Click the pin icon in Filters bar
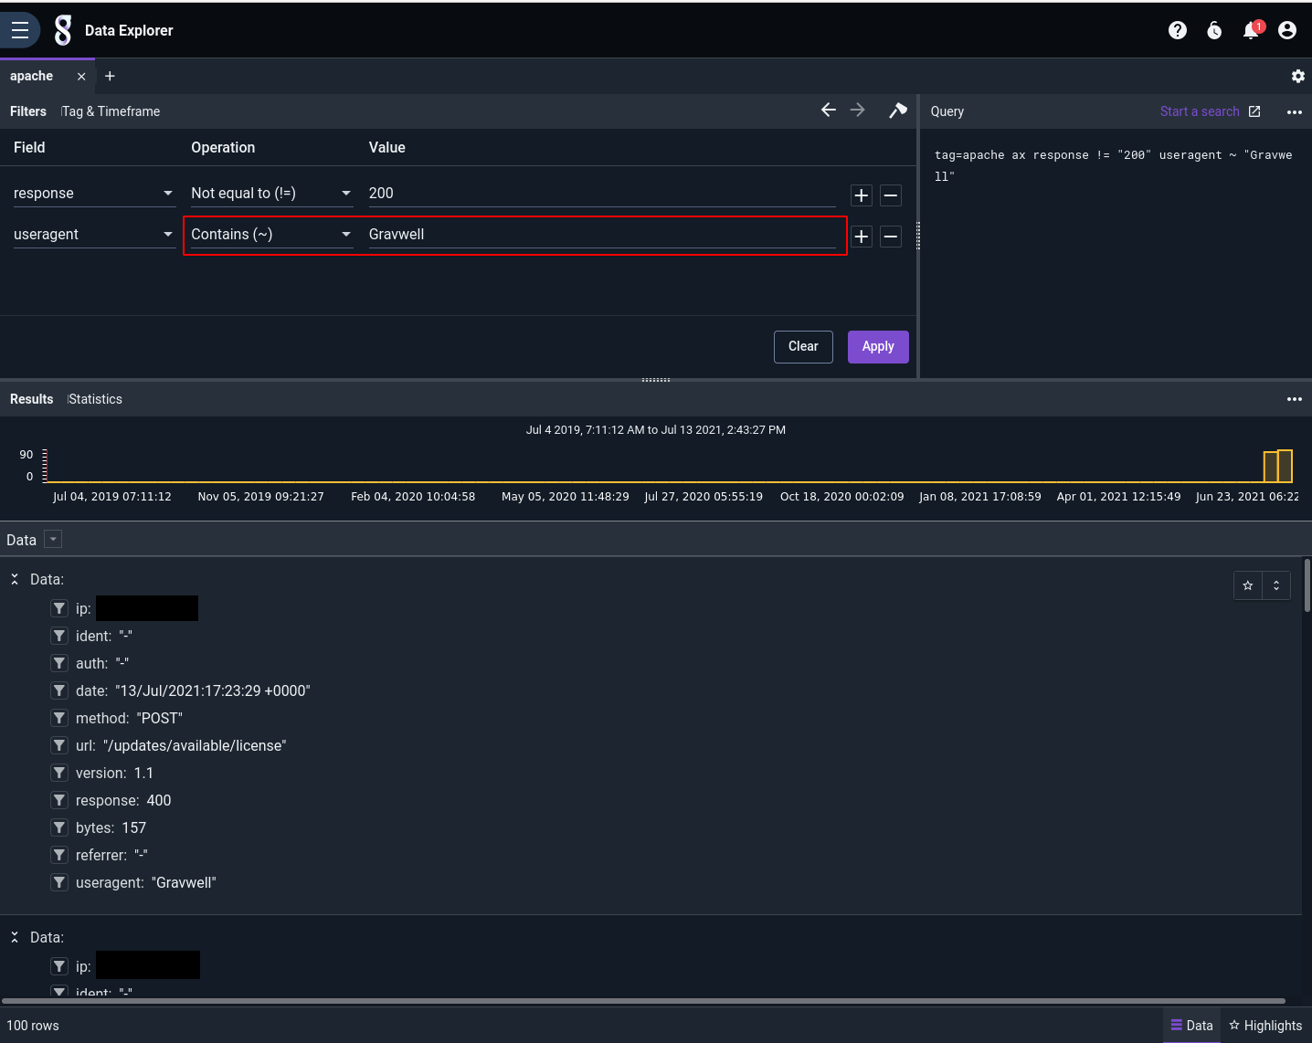Screen dimensions: 1312x1043 (898, 111)
